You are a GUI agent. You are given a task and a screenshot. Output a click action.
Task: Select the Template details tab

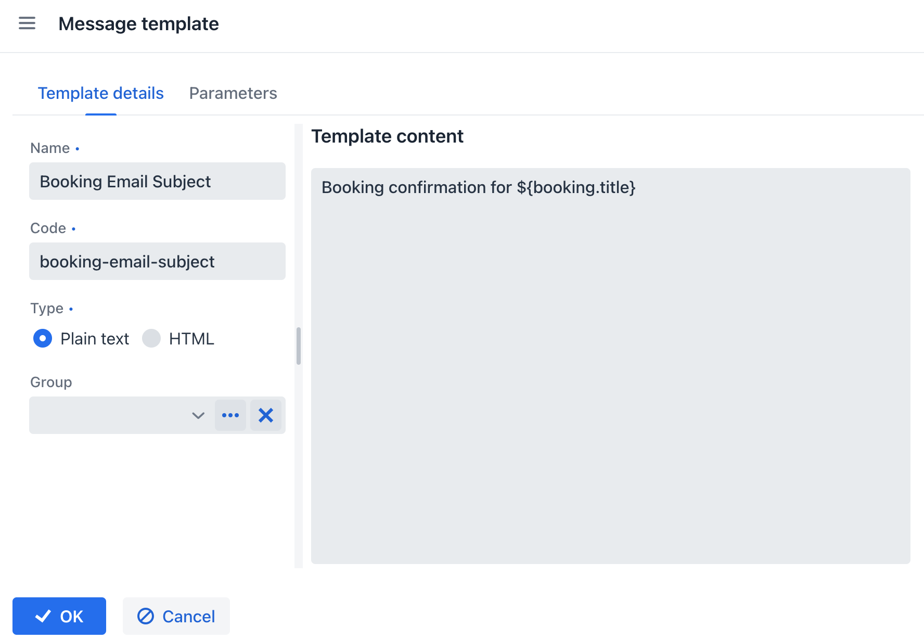coord(101,93)
